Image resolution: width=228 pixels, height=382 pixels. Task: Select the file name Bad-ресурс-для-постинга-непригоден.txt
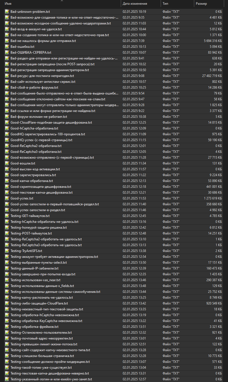point(42,76)
